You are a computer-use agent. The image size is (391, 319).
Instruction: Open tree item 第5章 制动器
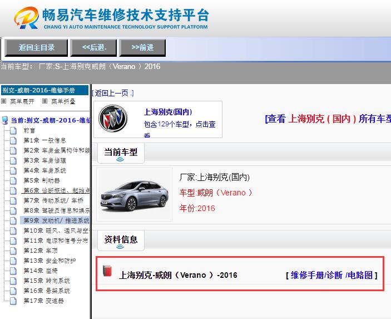pos(42,180)
